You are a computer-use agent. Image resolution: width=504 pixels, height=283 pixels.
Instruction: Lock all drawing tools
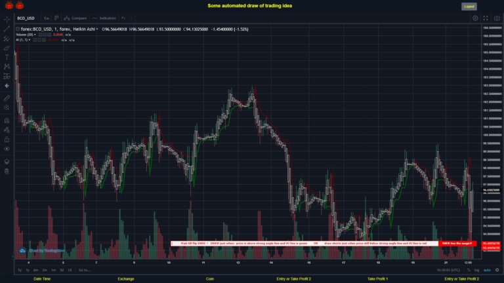click(x=7, y=140)
